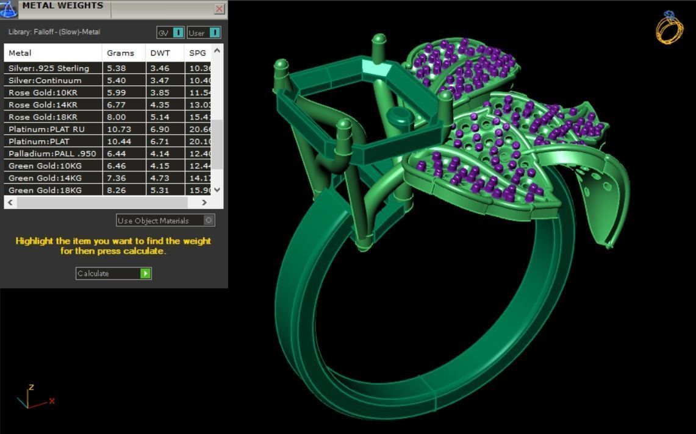Click the 5.31 DWT cell
Image resolution: width=696 pixels, height=434 pixels.
[x=165, y=190]
